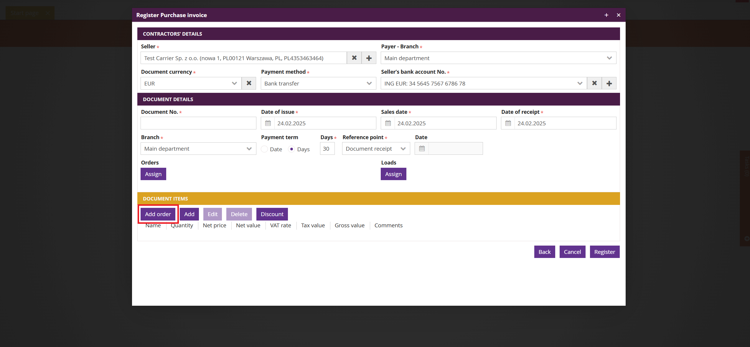Clear seller's bank account selection

pyautogui.click(x=594, y=83)
